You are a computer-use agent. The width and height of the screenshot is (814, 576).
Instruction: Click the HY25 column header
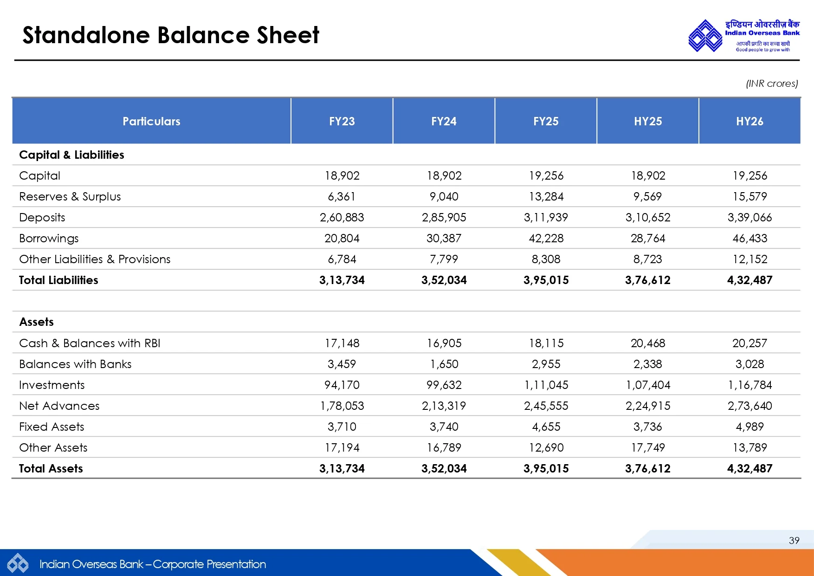(648, 121)
